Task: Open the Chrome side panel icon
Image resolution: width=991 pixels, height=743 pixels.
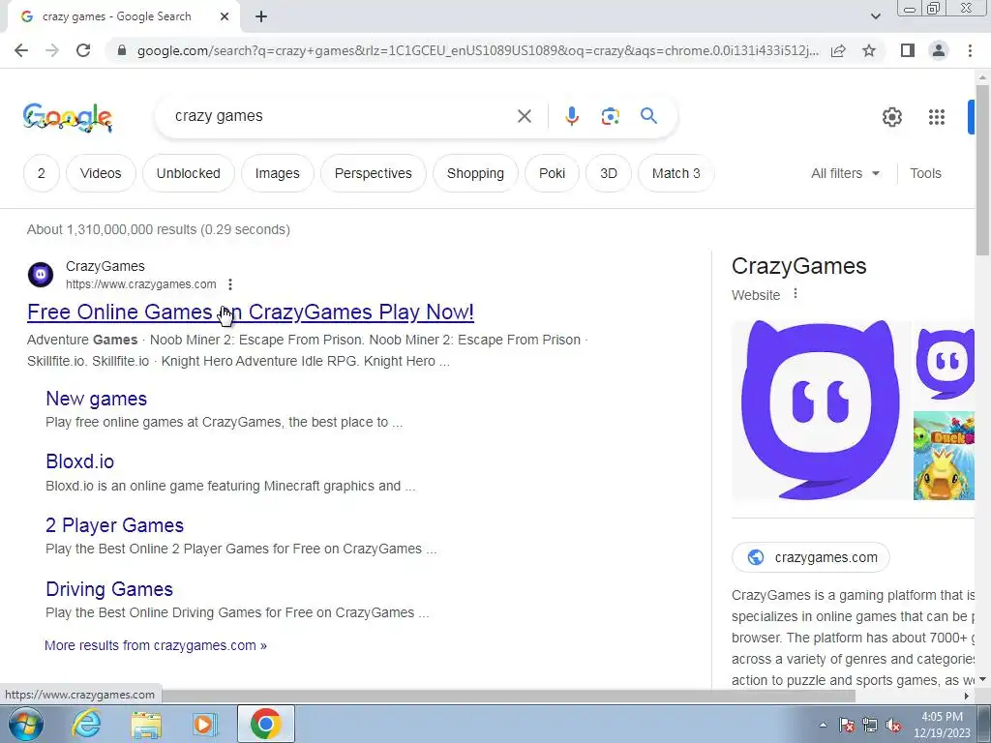Action: coord(908,50)
